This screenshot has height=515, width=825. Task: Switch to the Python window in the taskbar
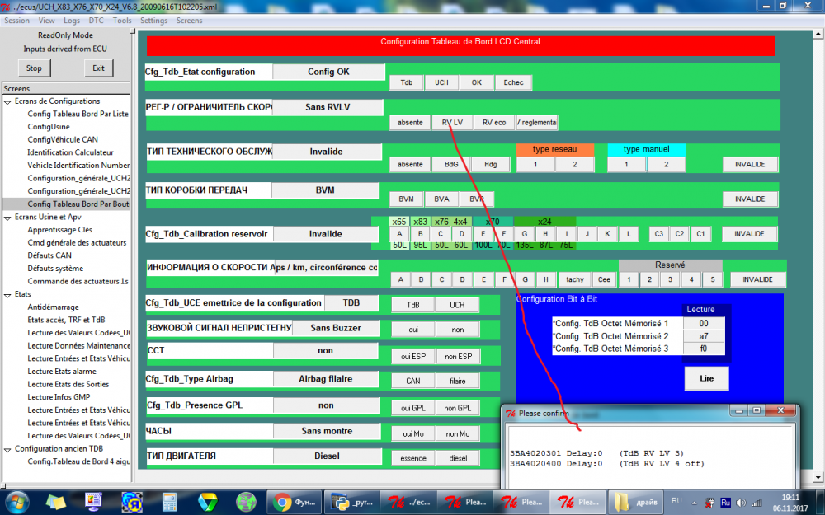pos(351,502)
